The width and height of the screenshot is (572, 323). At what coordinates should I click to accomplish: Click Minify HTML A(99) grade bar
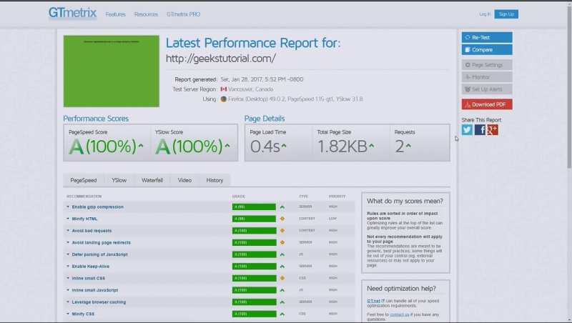coord(254,219)
